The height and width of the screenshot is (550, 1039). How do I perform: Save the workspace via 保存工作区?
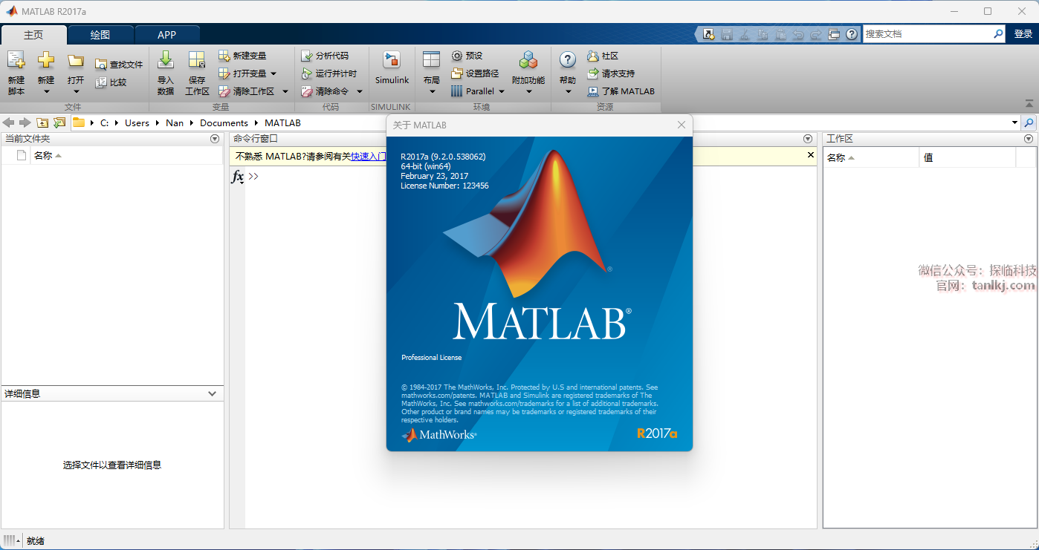pos(197,73)
